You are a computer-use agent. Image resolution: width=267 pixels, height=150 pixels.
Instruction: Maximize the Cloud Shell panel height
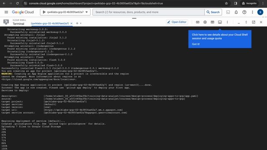click(246, 22)
